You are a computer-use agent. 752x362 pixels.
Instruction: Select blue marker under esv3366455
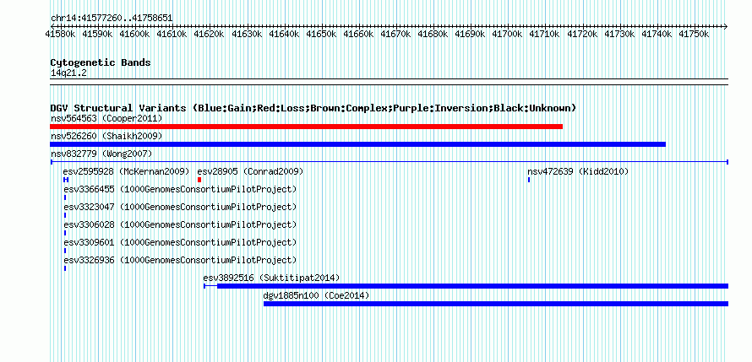pyautogui.click(x=65, y=197)
